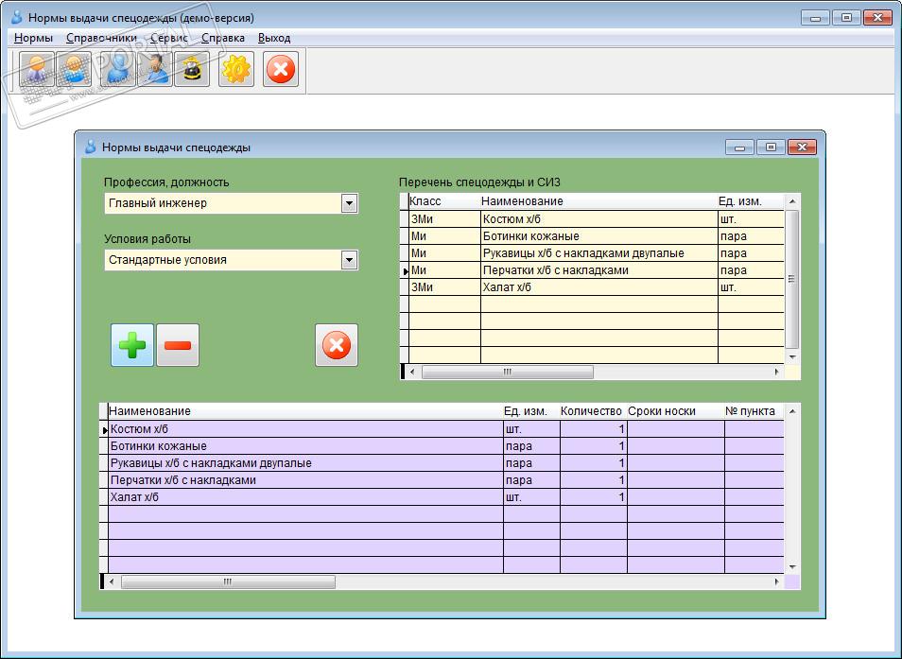Add item with the green plus button

point(132,345)
